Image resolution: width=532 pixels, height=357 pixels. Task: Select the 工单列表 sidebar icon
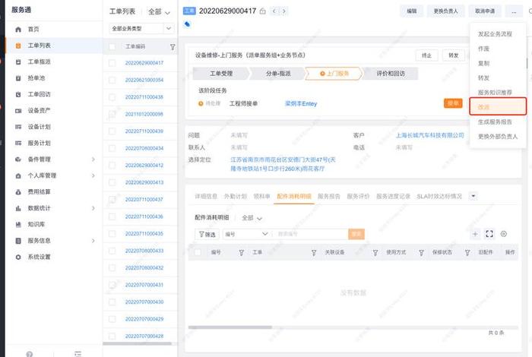[18, 46]
